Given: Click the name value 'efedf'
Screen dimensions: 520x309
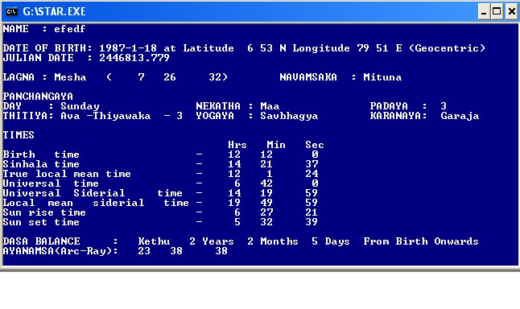Looking at the screenshot, I should [70, 29].
